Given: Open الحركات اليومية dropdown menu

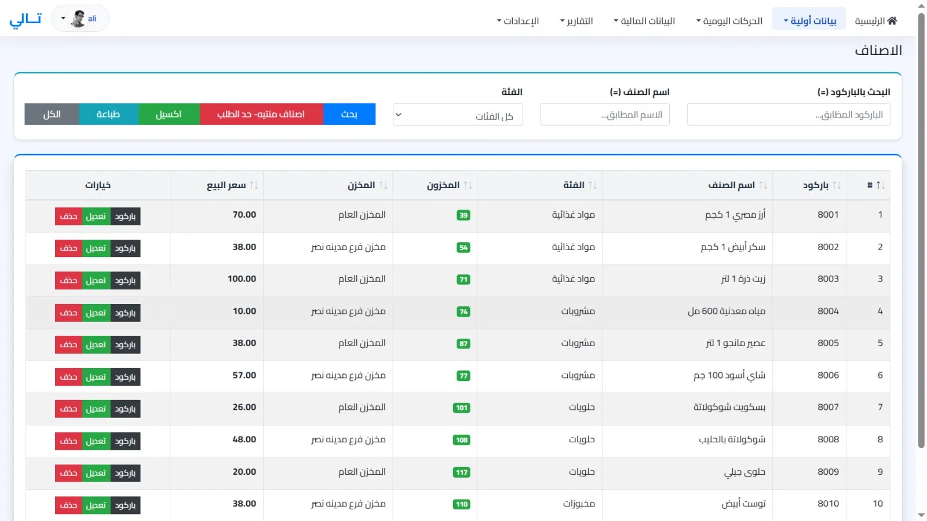Looking at the screenshot, I should click(x=729, y=21).
